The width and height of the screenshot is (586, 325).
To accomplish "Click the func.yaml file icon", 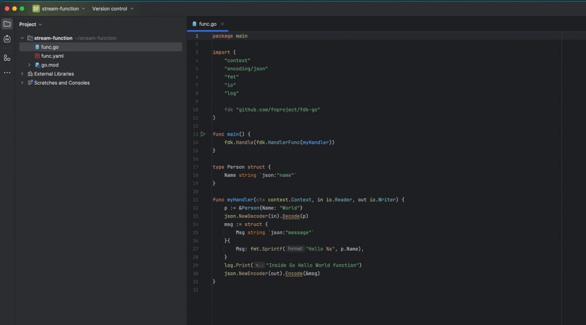I will 37,56.
